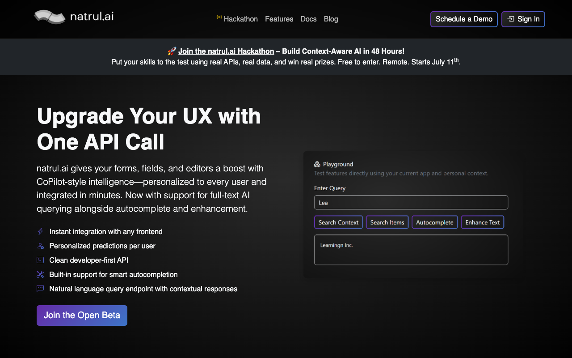
Task: Click the natrul.ai logo icon
Action: (x=50, y=17)
